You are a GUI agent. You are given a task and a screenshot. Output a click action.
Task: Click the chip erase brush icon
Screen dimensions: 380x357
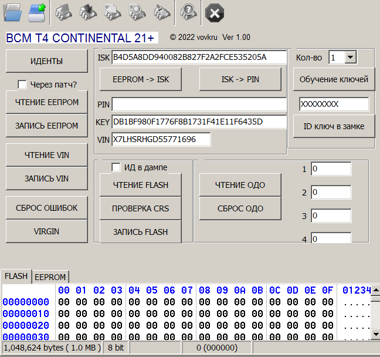[162, 12]
